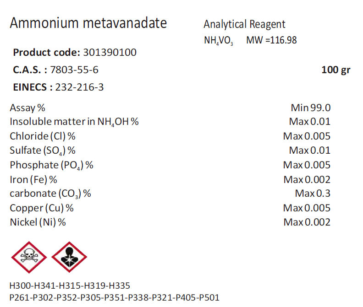Click the 100 gr quantity label
363x307 pixels.
(335, 70)
